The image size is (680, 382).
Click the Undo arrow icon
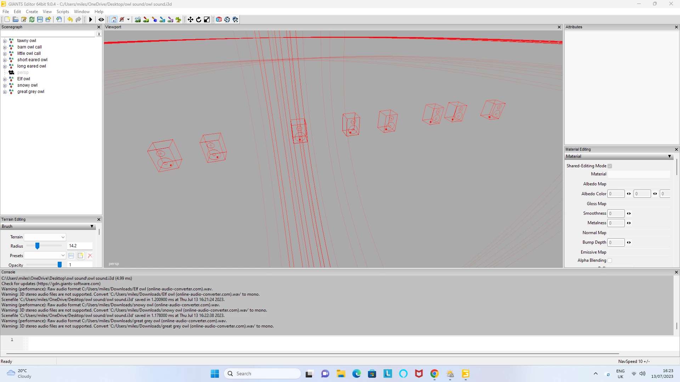(x=70, y=19)
